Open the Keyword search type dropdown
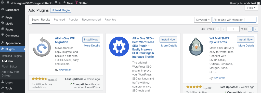261x93 pixels. 203,20
